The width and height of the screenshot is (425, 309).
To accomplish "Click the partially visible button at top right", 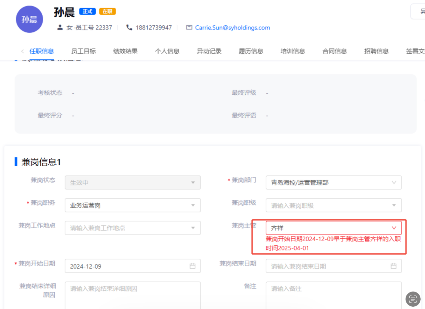I will (418, 11).
